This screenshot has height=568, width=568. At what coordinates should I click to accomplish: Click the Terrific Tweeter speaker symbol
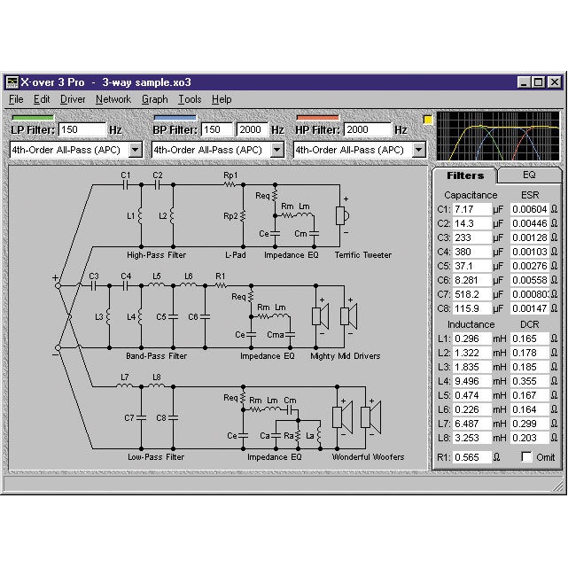[342, 216]
